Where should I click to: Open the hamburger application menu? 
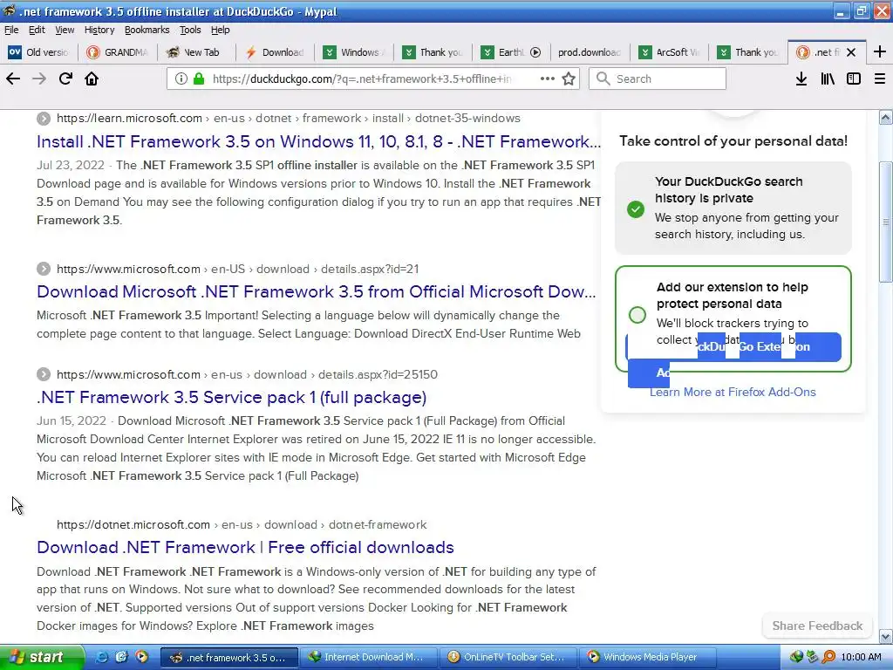(880, 79)
